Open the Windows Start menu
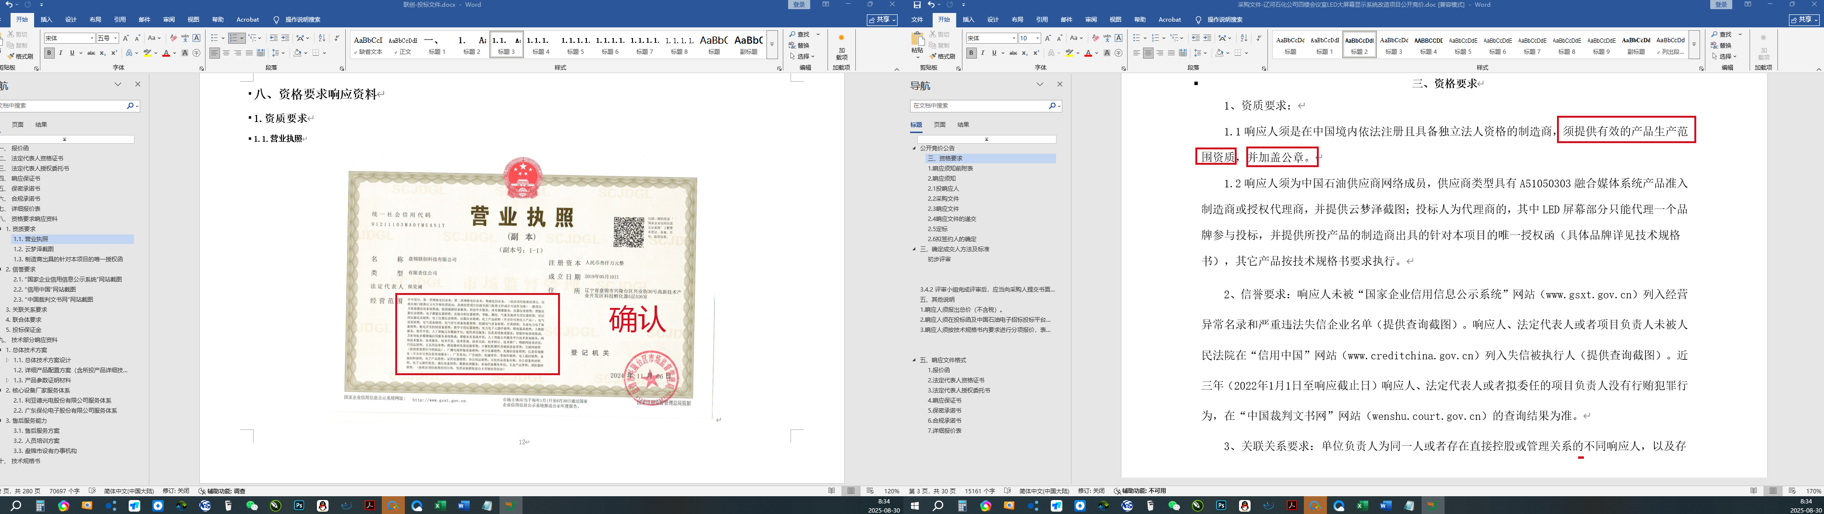 coord(915,505)
